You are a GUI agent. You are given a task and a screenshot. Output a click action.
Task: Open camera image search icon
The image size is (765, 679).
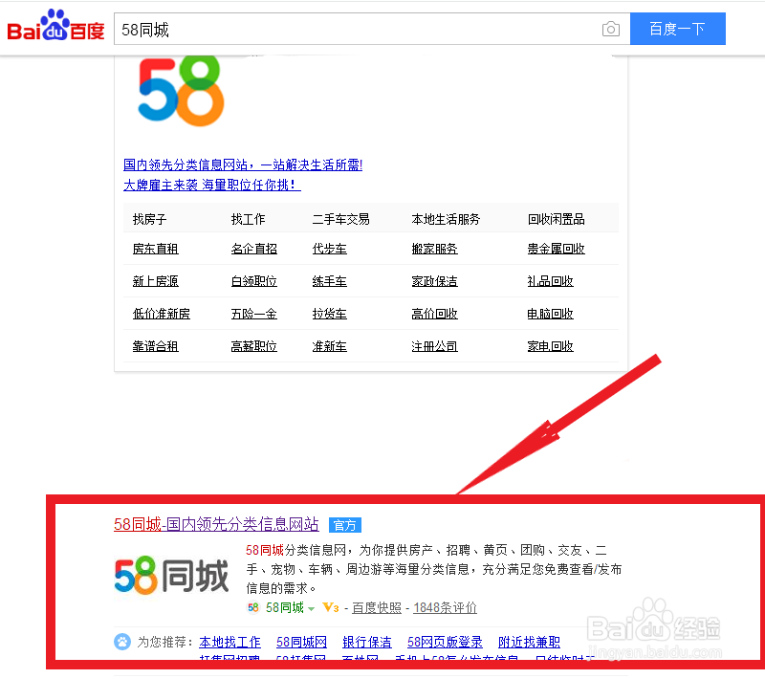click(610, 30)
